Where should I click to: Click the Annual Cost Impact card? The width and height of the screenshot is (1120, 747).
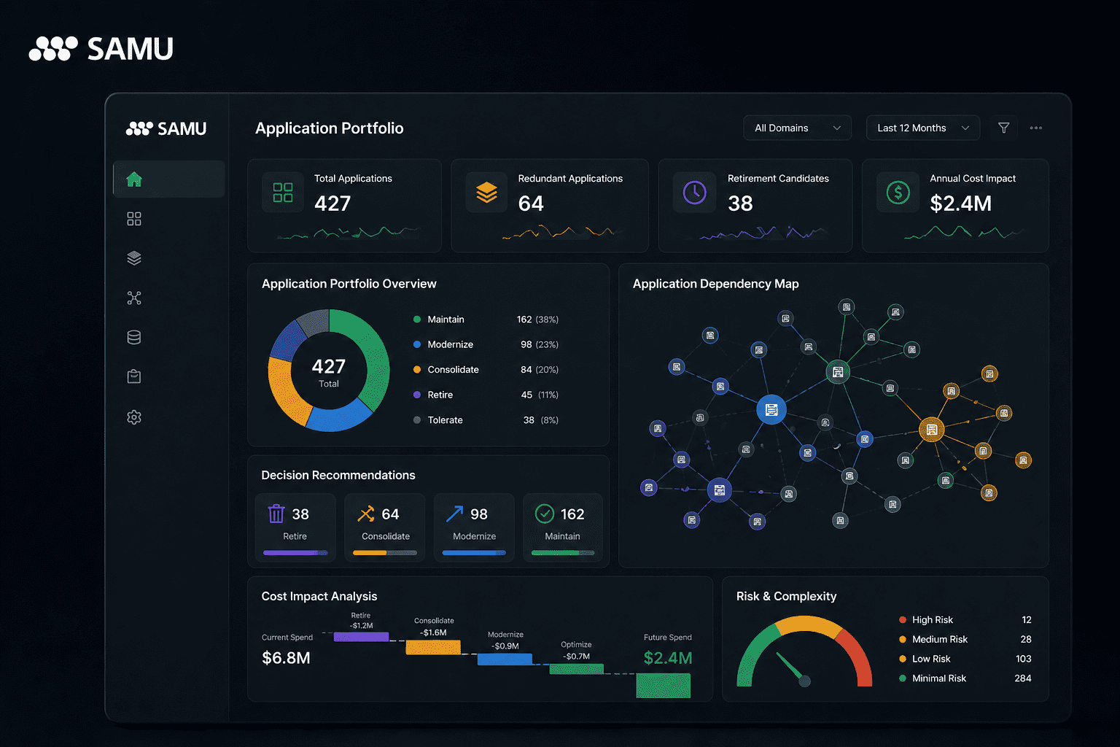click(x=955, y=206)
